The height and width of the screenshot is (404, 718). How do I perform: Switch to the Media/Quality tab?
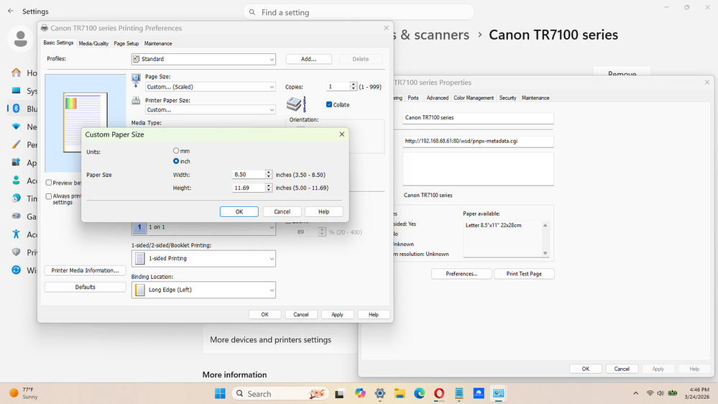pyautogui.click(x=93, y=44)
